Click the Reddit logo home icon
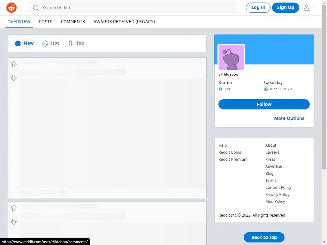This screenshot has height=245, width=327. point(11,8)
